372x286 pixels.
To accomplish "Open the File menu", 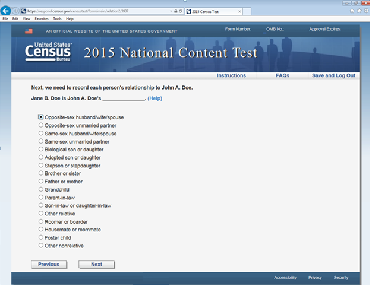I will (x=5, y=19).
